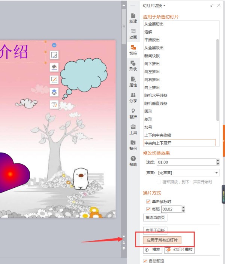
Task: Open the 幻灯片切换 pane title dropdown
Action: pos(164,6)
